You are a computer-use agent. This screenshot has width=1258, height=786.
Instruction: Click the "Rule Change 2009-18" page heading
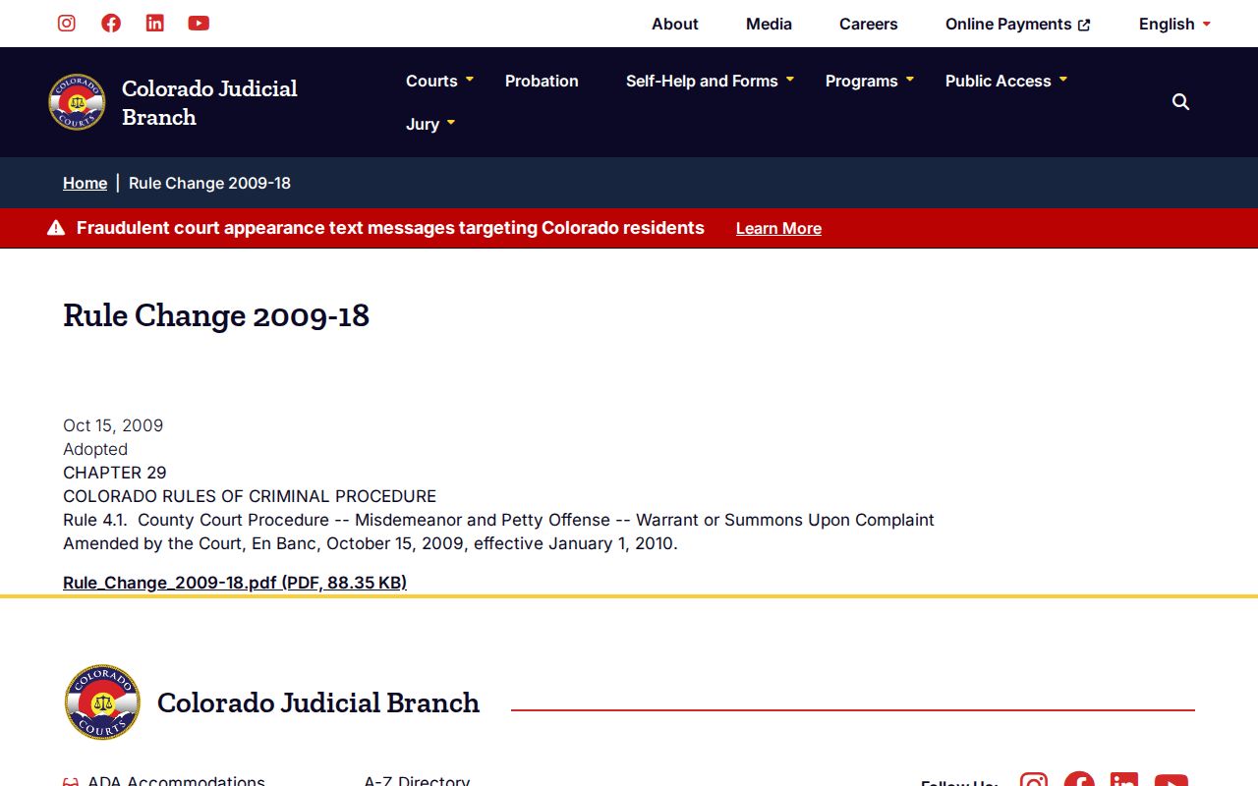pos(216,315)
